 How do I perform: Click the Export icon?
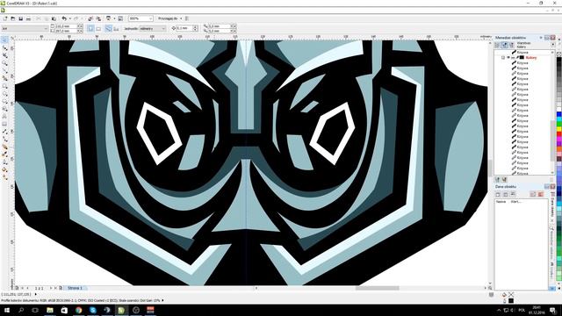click(x=97, y=18)
